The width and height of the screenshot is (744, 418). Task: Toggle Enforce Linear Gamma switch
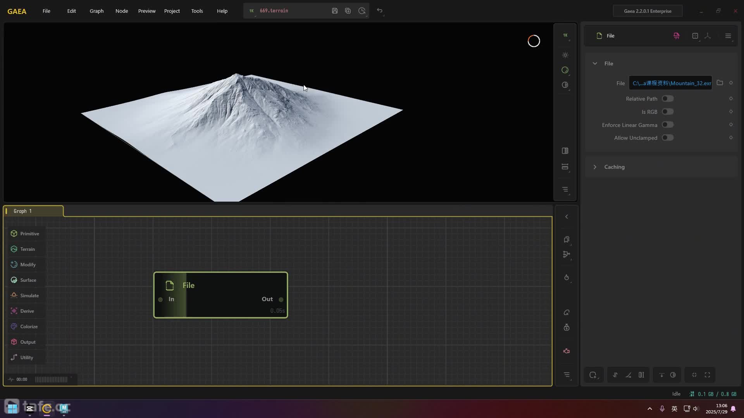point(667,125)
